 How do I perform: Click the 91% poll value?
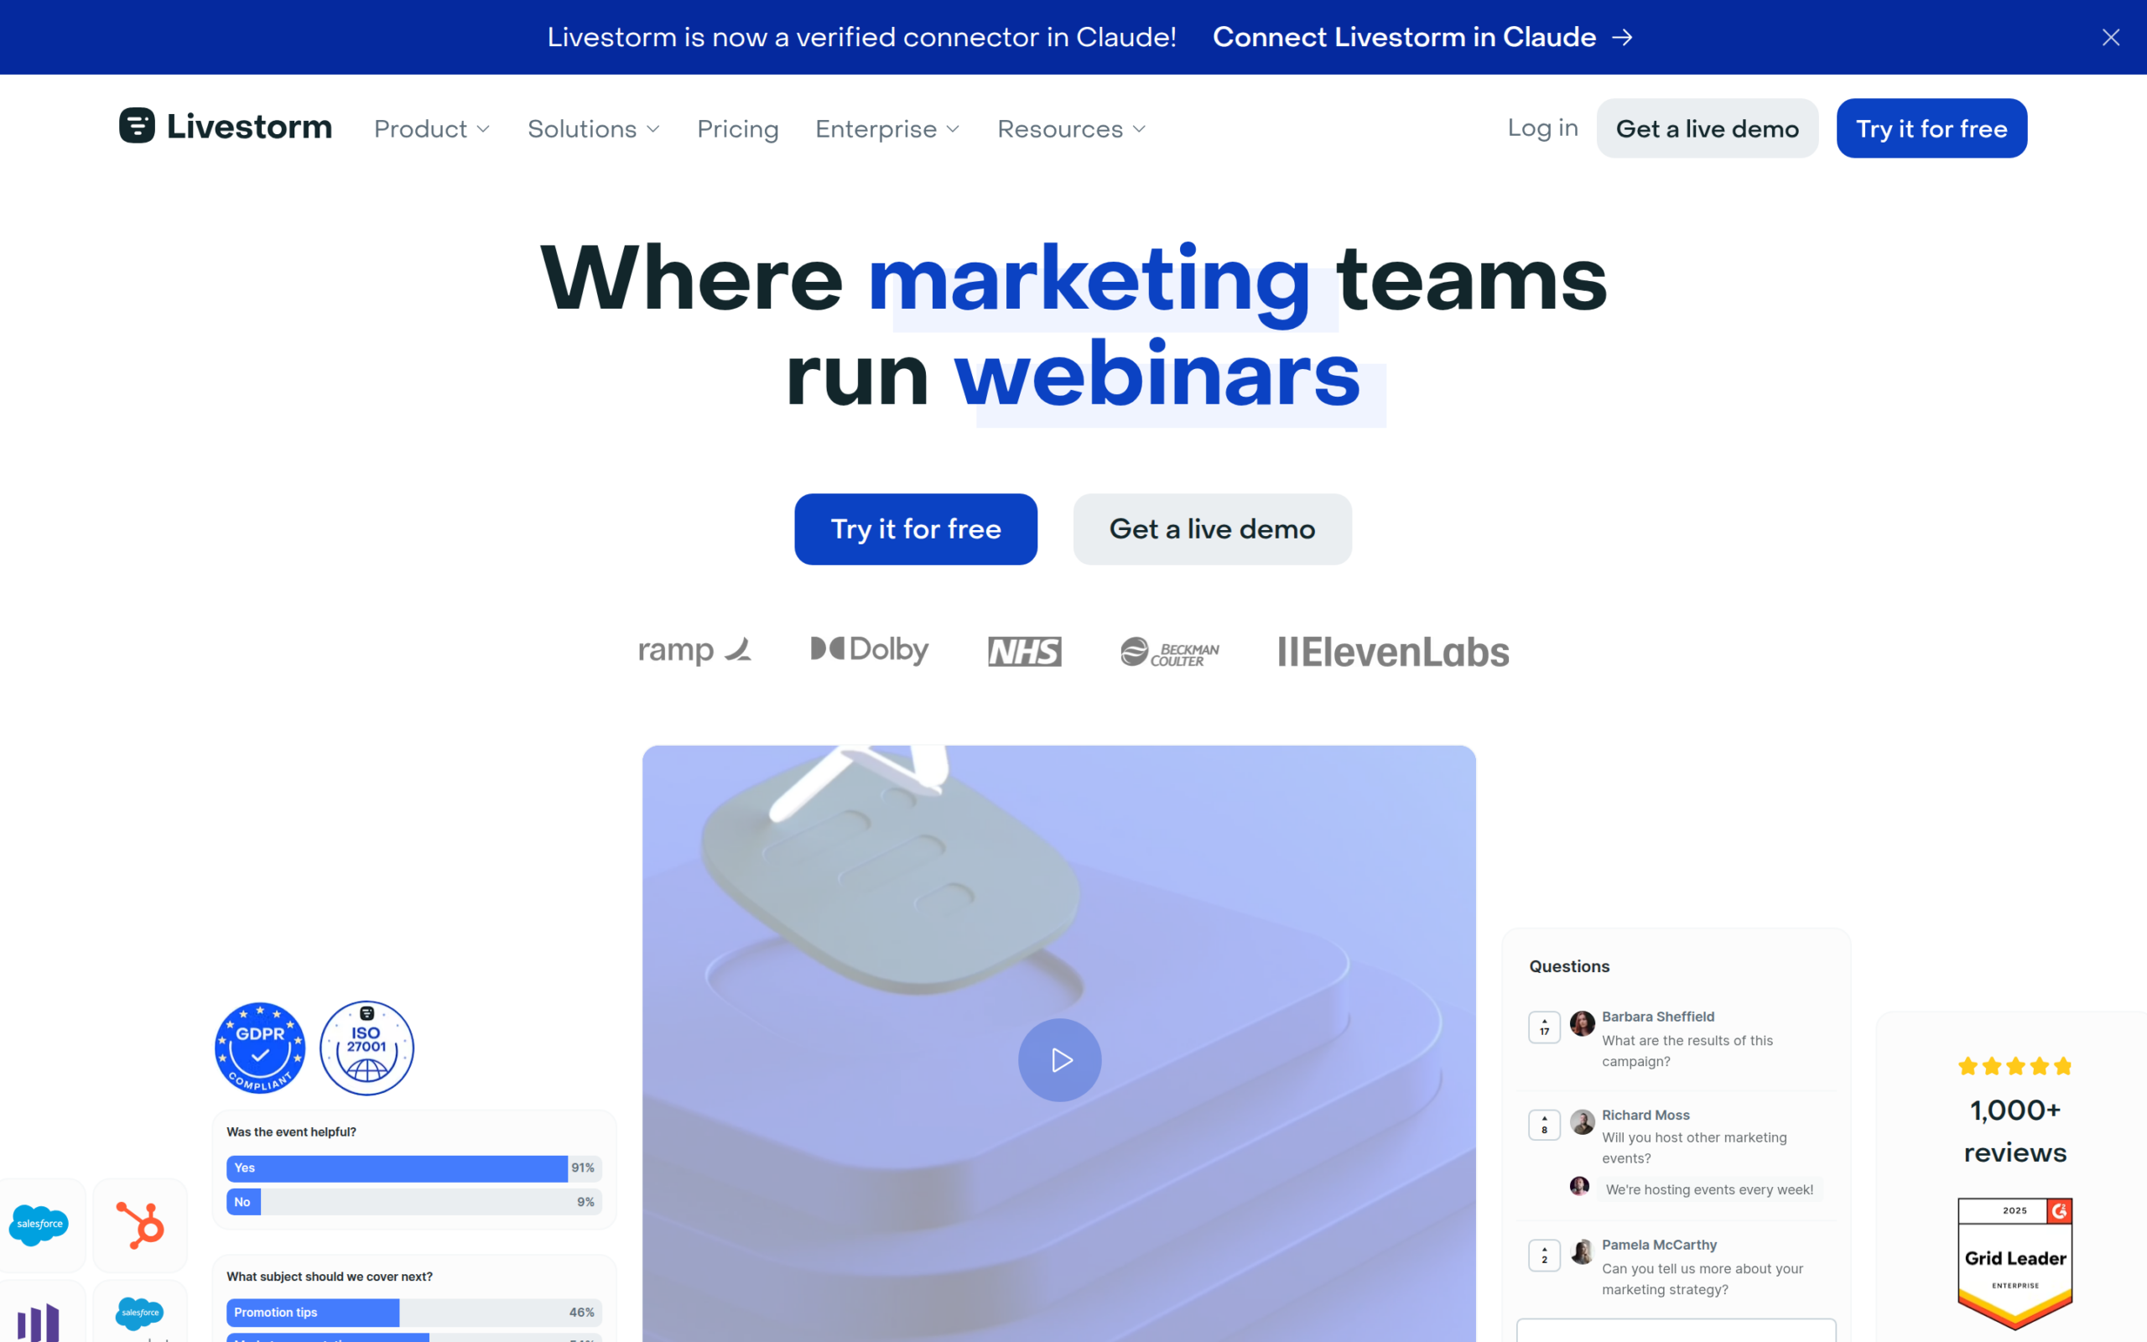click(x=583, y=1168)
